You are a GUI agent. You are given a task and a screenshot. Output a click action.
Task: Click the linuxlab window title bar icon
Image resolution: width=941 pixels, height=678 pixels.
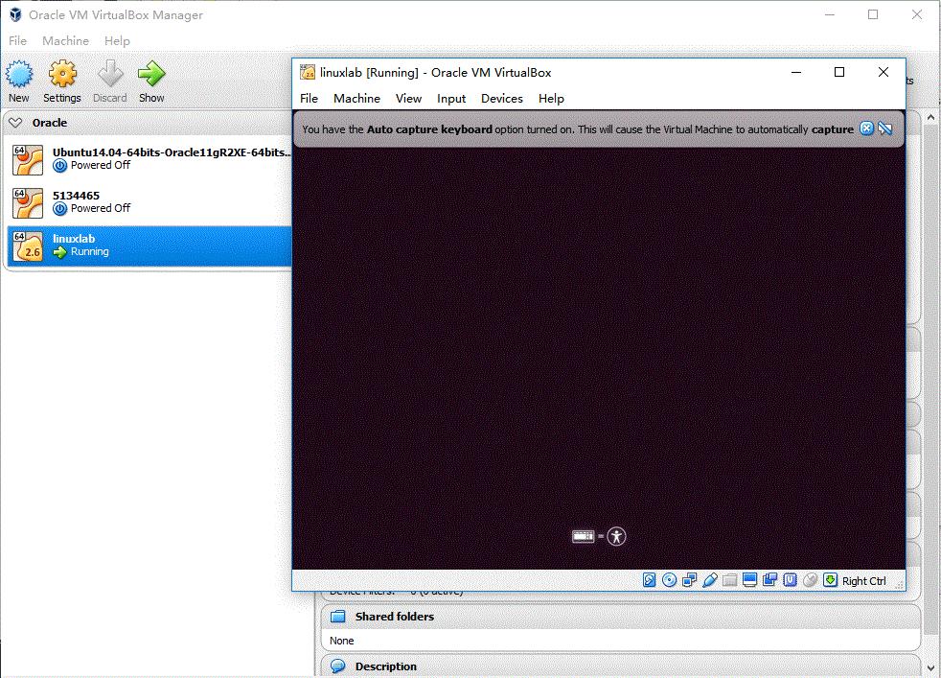[308, 73]
